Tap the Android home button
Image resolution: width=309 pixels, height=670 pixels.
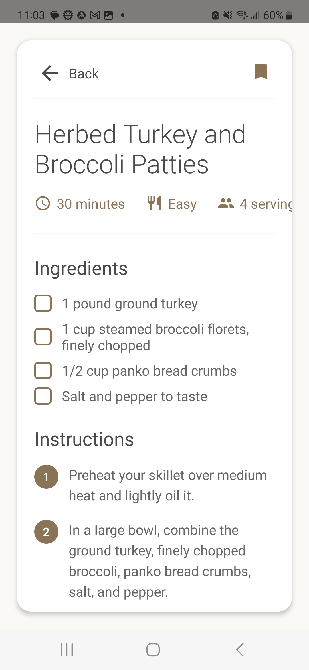[153, 649]
